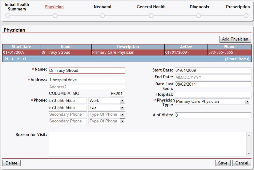The width and height of the screenshot is (254, 170).
Task: Select the Initial Health Summary step circle
Action: [x=8, y=16]
